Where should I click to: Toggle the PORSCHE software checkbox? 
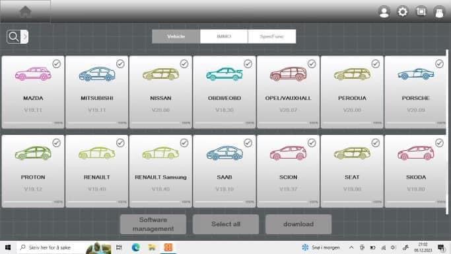click(439, 63)
